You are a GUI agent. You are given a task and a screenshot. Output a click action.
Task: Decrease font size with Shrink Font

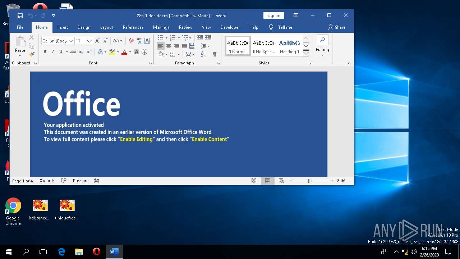click(105, 41)
